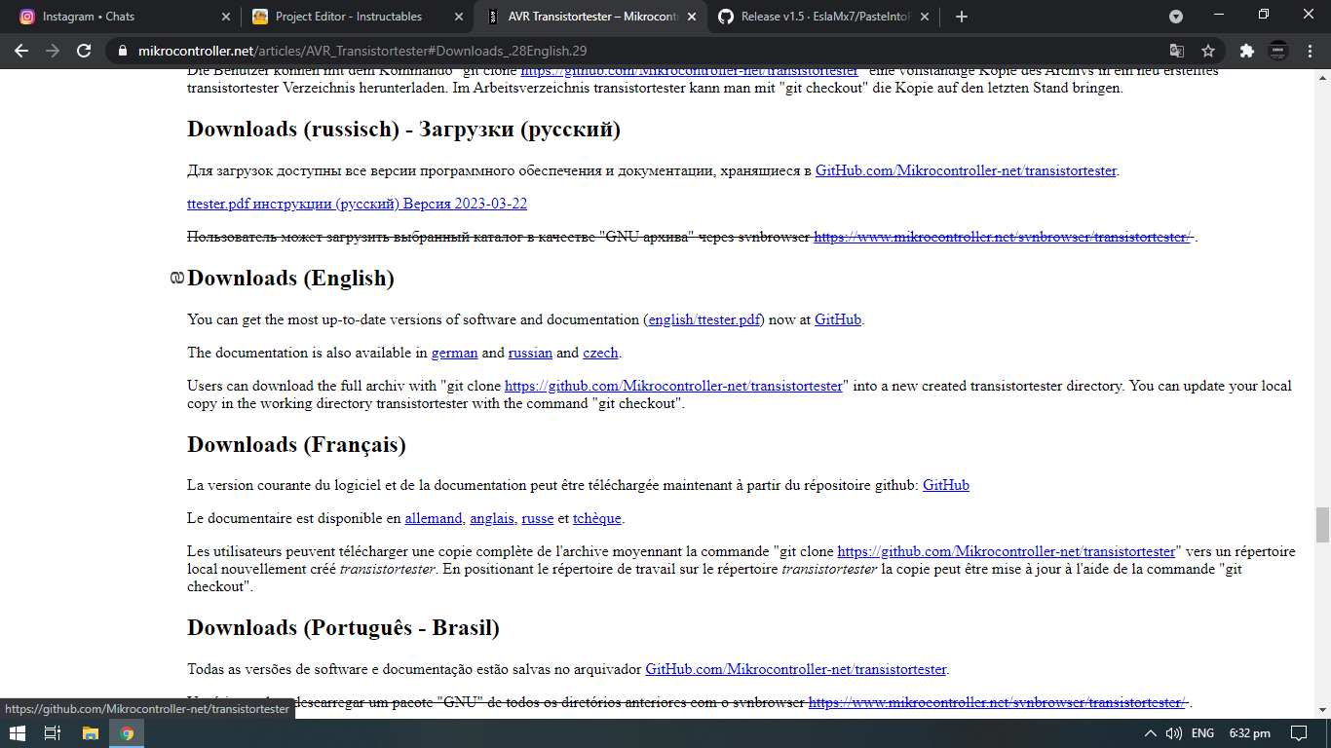This screenshot has width=1331, height=748.
Task: Reload the current page
Action: [x=84, y=51]
